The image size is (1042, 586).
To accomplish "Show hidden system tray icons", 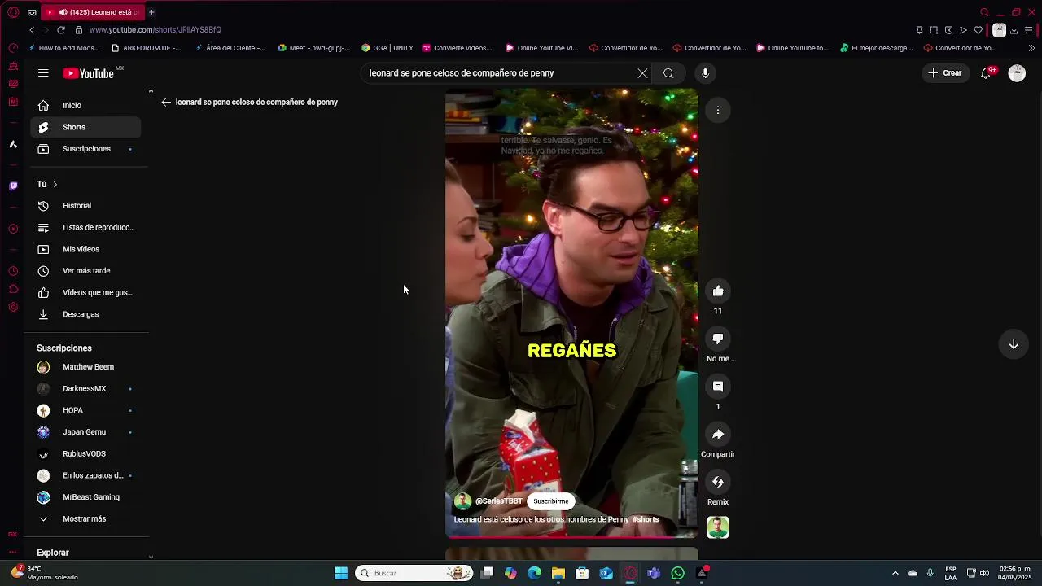I will 895,573.
